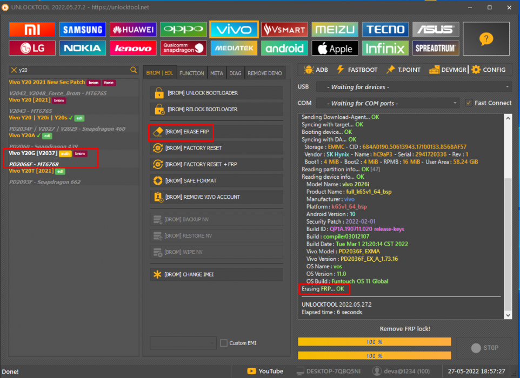Enable the Custom EMI checkbox
This screenshot has height=378, width=520.
224,343
